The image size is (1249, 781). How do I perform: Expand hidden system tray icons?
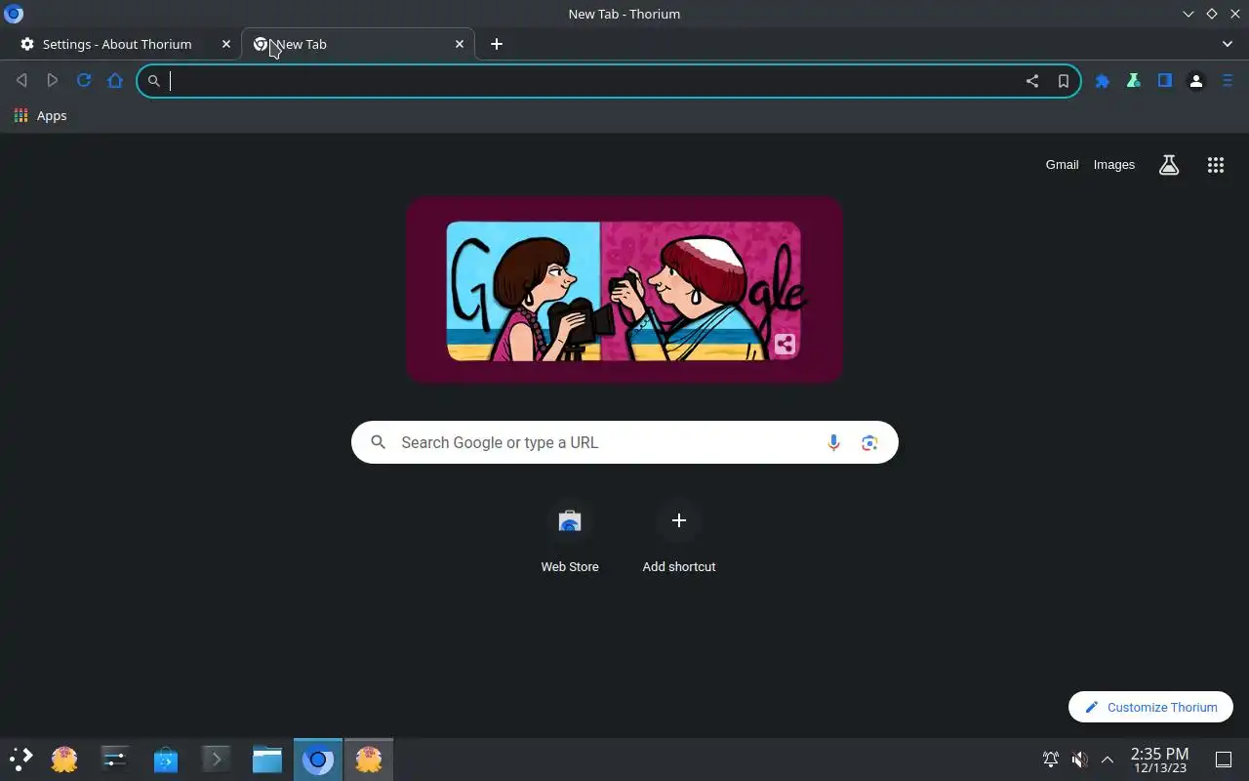(1108, 760)
